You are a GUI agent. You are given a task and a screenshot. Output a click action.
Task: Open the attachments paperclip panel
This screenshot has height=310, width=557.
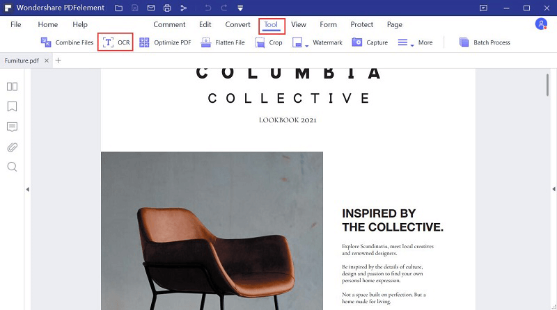pyautogui.click(x=12, y=147)
